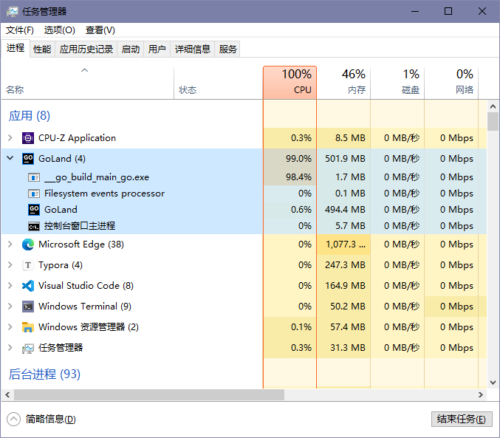This screenshot has width=500, height=438.
Task: Click the 任务管理器 row icon
Action: coord(28,349)
